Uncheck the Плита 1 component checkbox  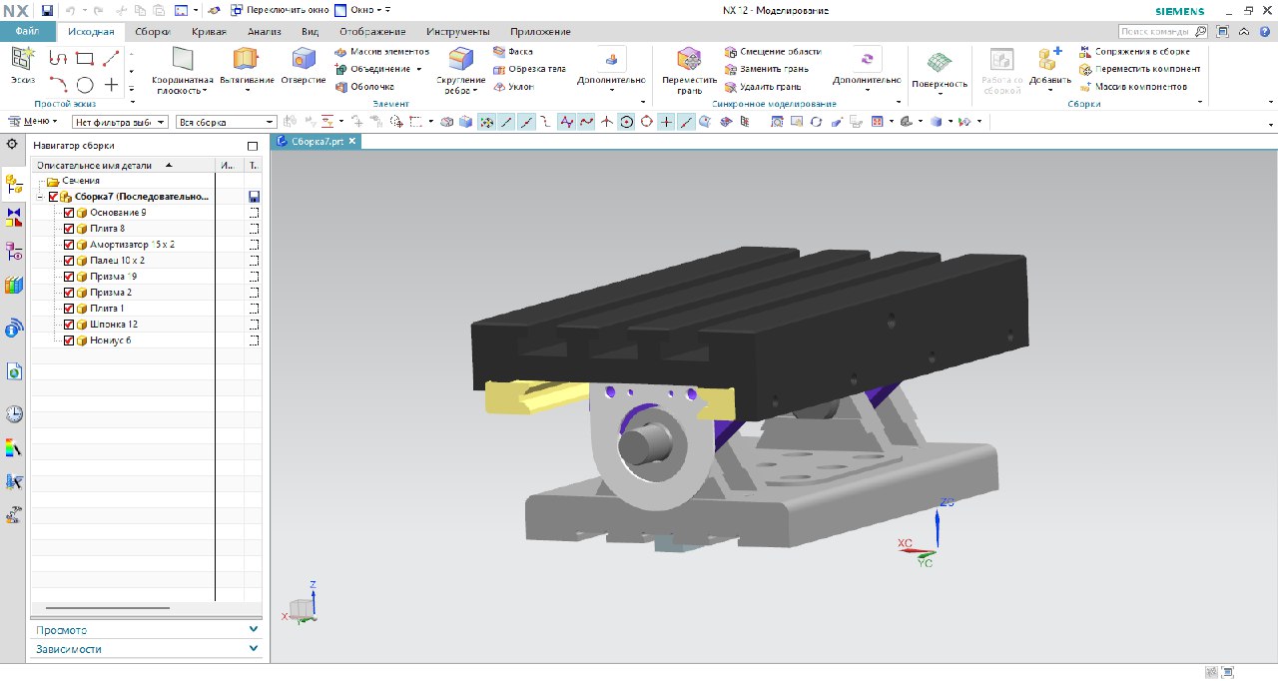pos(69,309)
